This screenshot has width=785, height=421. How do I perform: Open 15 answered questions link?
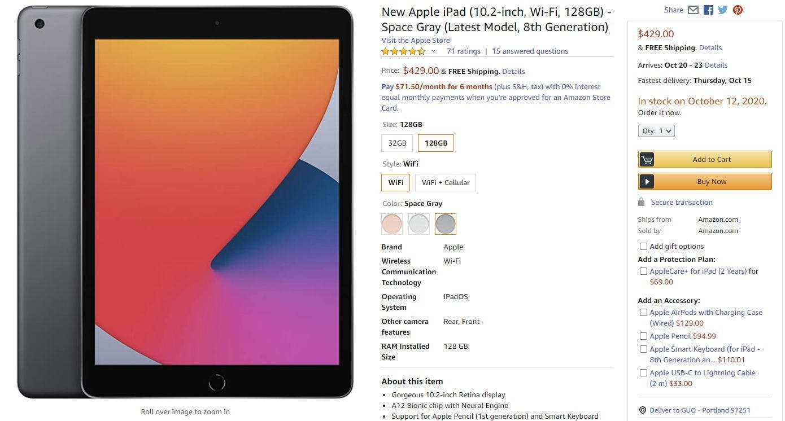point(530,51)
